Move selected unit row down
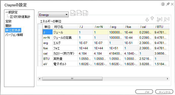Image resolution: width=175 pixels, height=95 pixels. (x=147, y=20)
